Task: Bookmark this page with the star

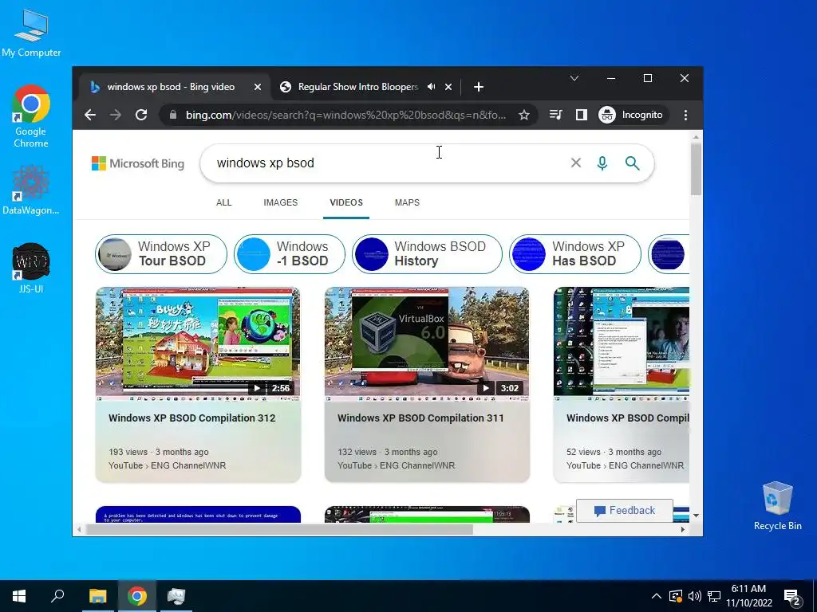Action: (524, 115)
